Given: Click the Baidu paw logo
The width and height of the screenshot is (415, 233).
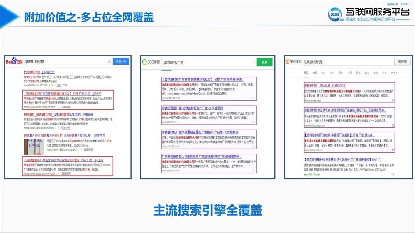Looking at the screenshot, I should (x=14, y=61).
